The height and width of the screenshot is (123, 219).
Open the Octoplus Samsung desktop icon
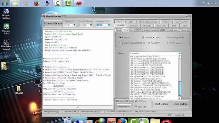tap(6, 14)
